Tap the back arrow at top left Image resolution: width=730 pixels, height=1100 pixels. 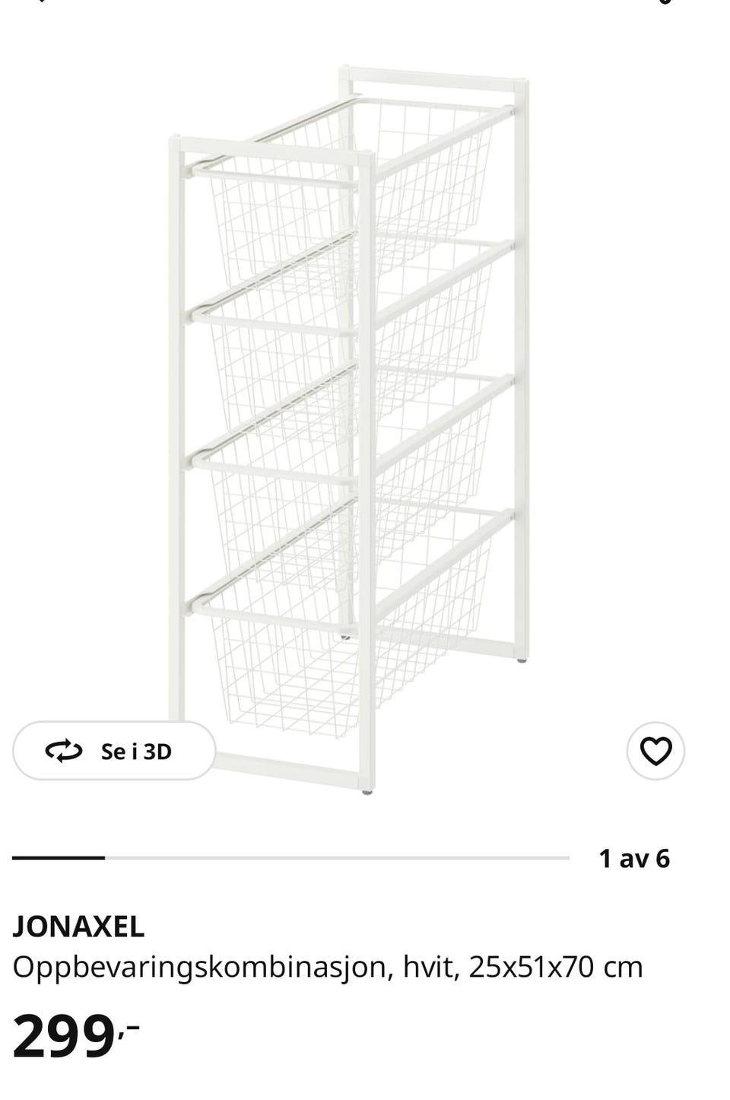(x=40, y=2)
